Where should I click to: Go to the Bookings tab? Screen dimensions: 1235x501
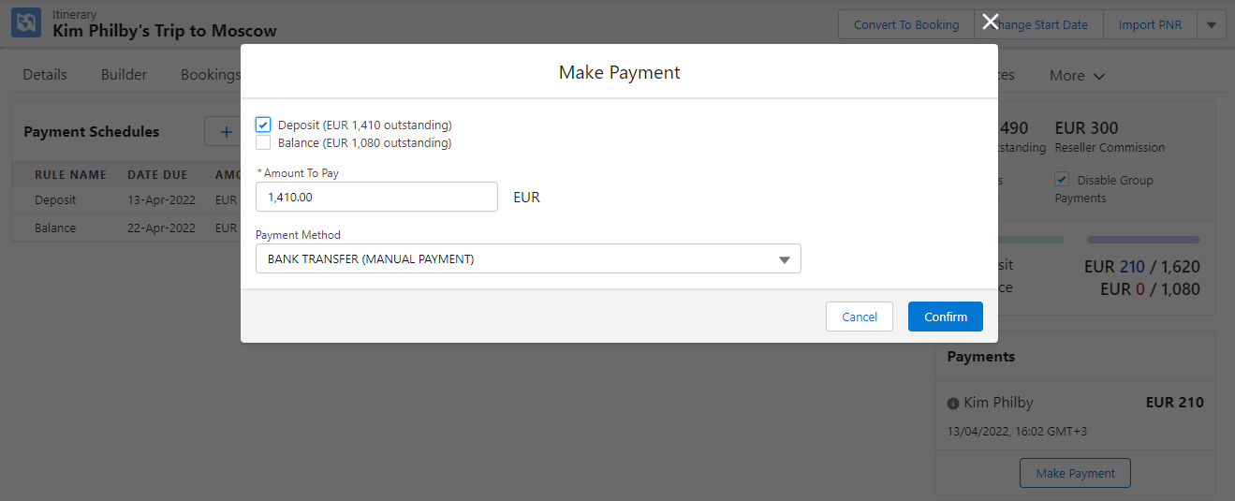pos(210,75)
